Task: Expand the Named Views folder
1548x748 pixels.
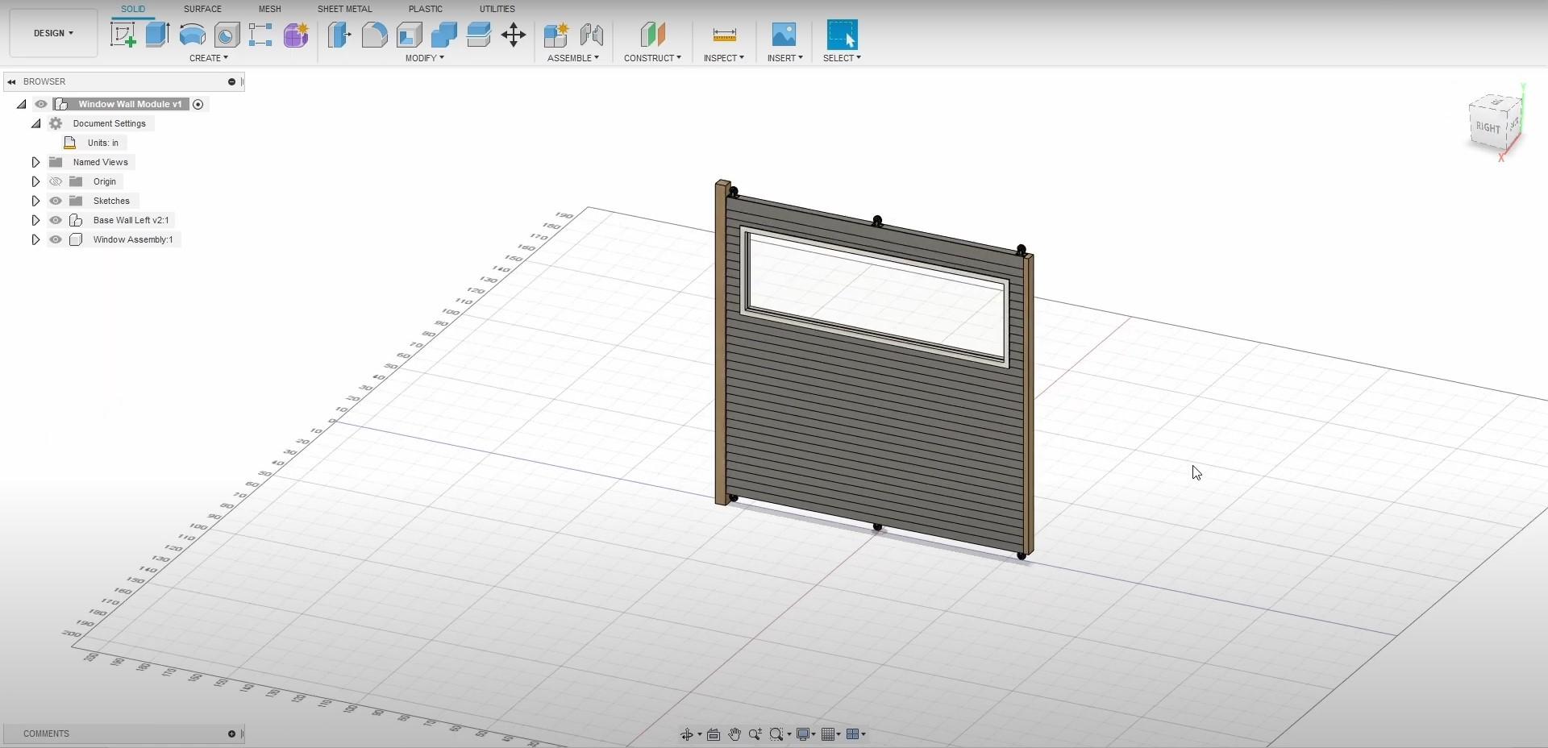Action: click(x=35, y=162)
